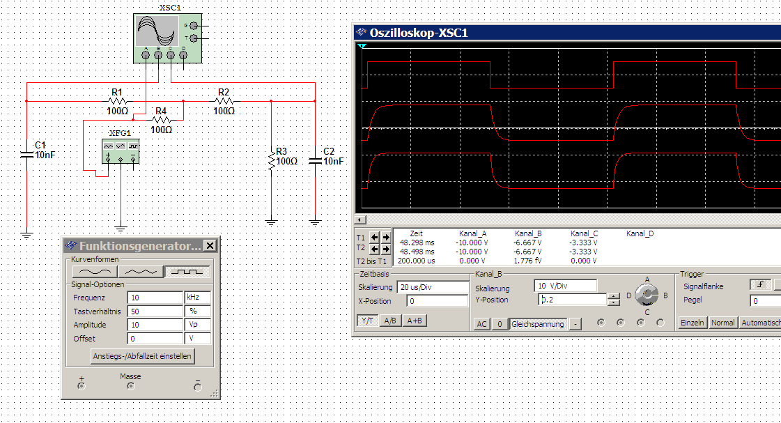
Task: Open the V offset unit field
Action: coord(198,338)
